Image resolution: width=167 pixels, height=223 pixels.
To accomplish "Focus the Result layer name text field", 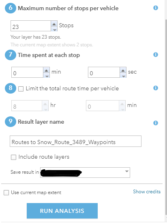I will [x=75, y=141].
